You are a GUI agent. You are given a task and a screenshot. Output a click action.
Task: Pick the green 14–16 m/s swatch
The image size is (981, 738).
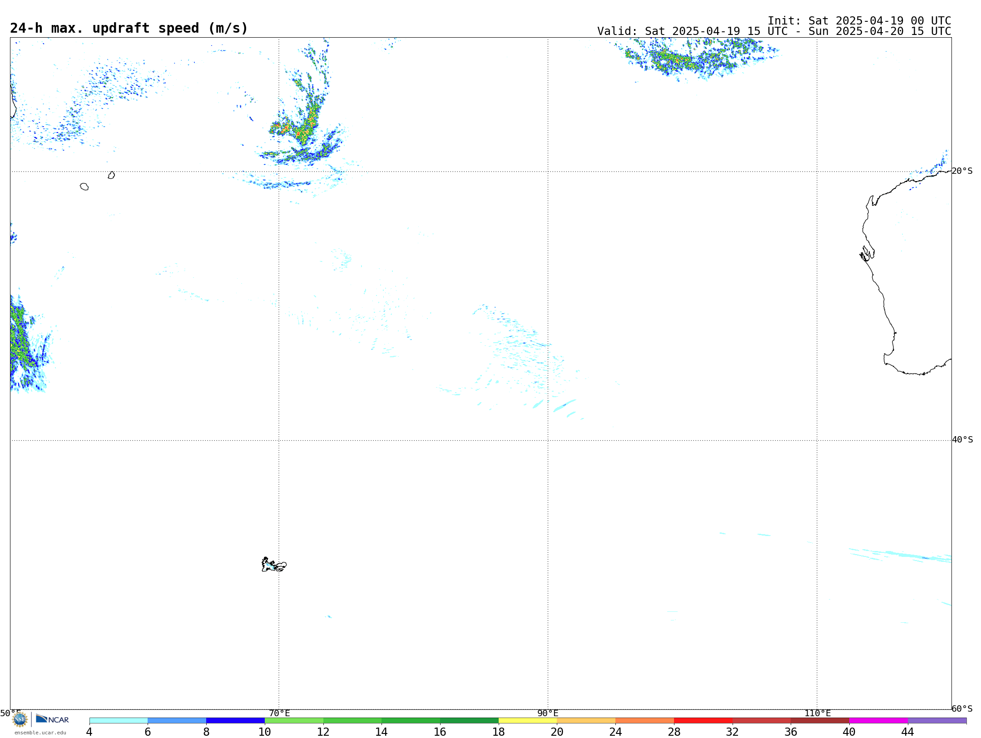(x=411, y=721)
